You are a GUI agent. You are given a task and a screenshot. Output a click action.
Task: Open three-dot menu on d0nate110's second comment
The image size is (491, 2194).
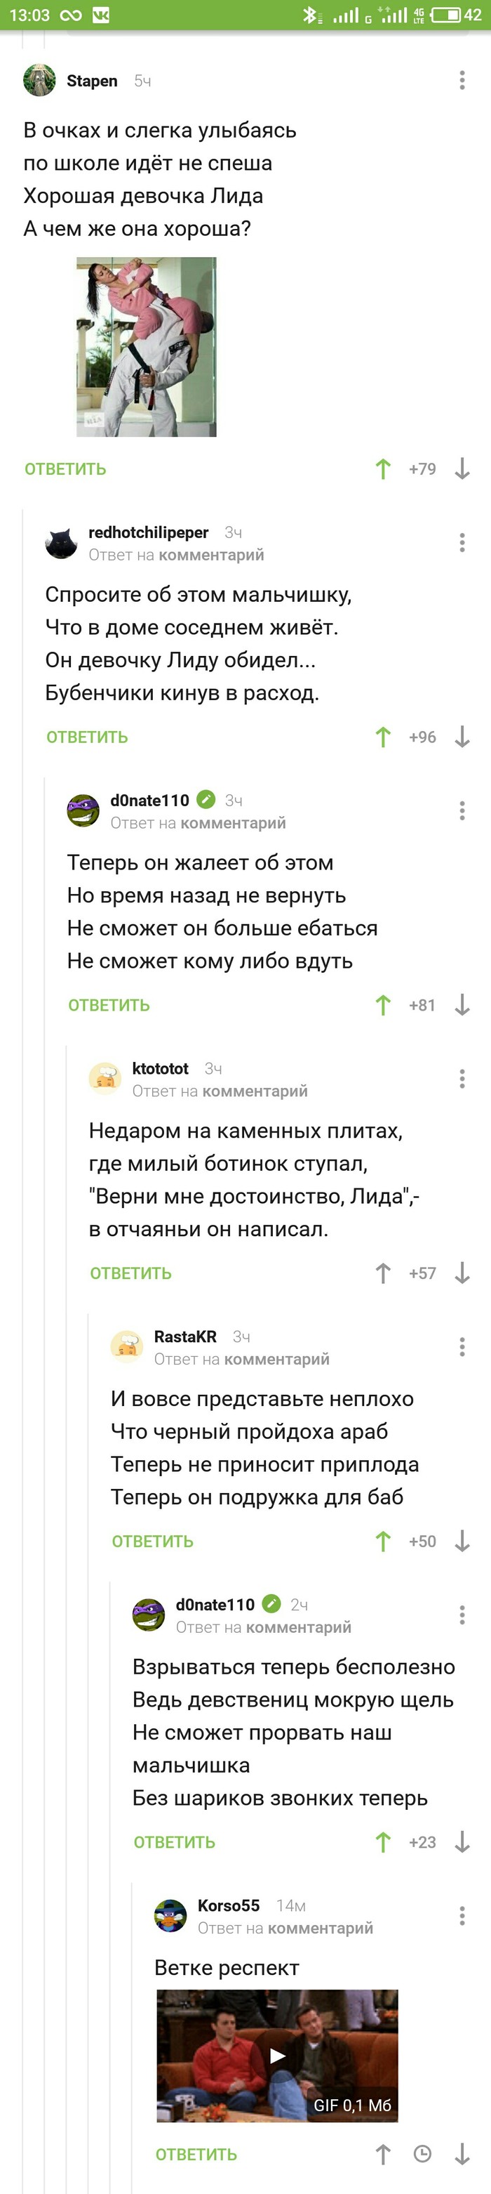462,1608
